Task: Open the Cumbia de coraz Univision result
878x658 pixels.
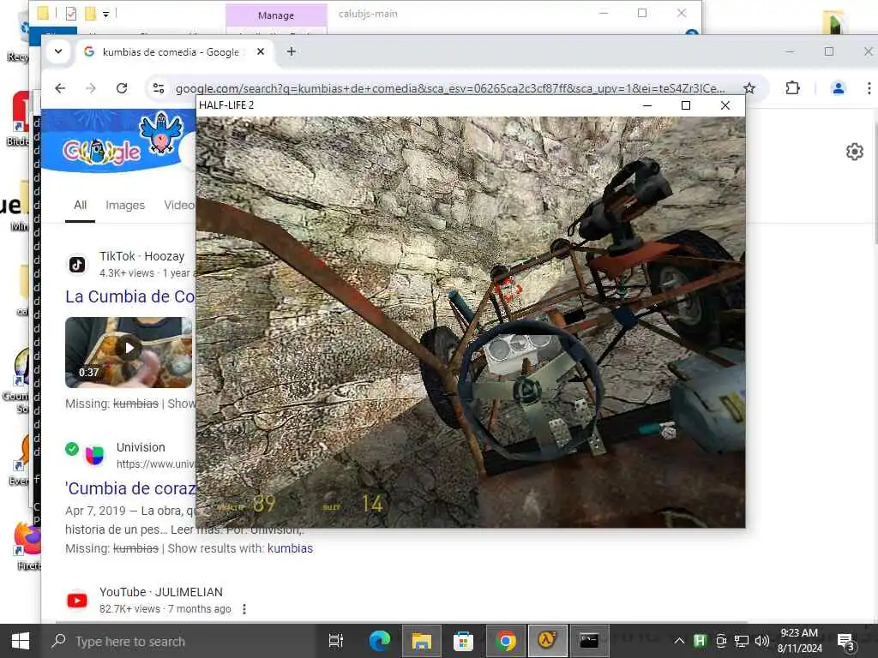Action: coord(130,488)
